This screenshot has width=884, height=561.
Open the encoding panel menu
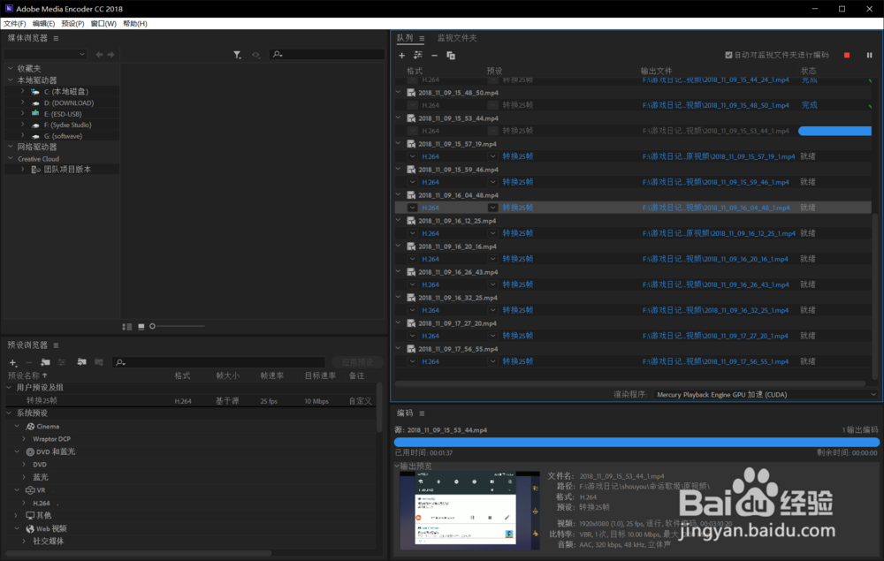tap(422, 413)
